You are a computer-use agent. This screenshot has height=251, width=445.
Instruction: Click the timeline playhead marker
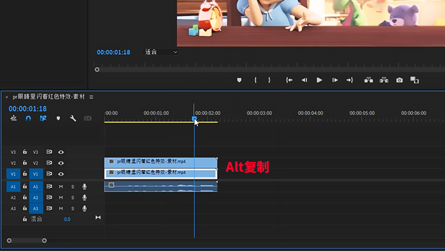click(194, 118)
